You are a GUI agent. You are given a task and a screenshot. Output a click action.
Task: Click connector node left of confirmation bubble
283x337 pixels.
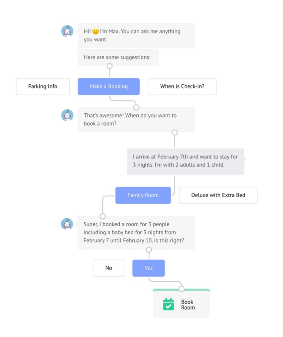103,216
